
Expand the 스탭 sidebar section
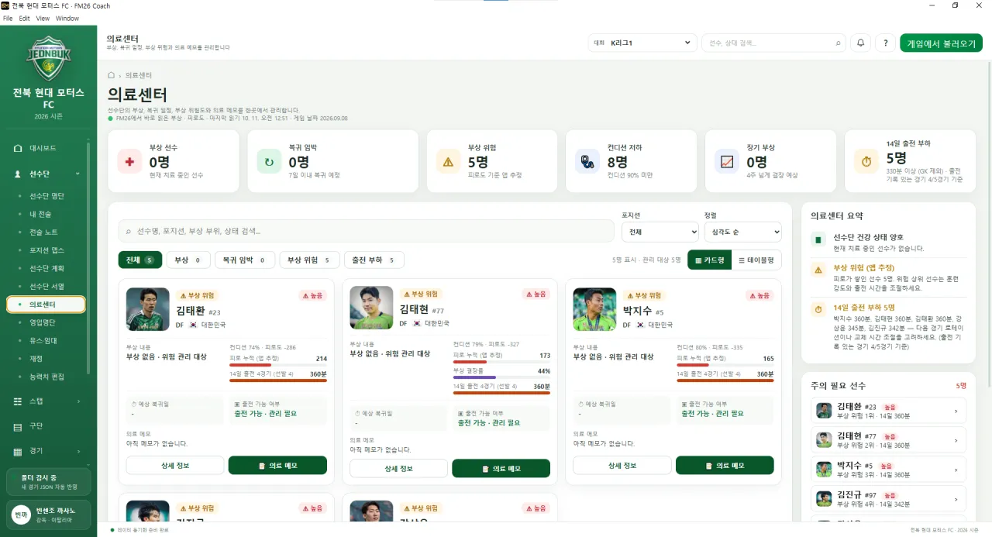click(x=79, y=401)
